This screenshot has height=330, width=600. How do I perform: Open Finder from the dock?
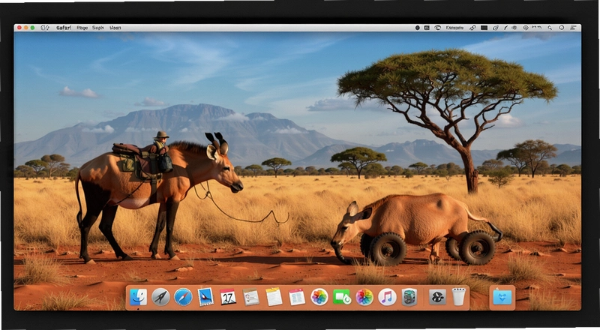pos(138,297)
